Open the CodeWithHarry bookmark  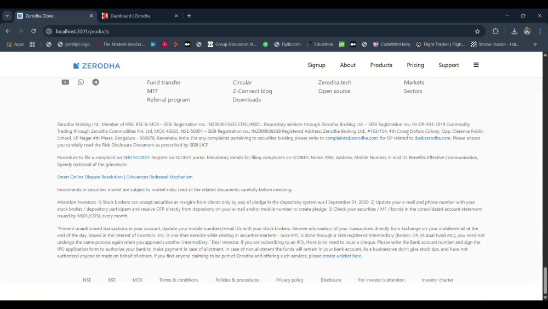(x=391, y=44)
